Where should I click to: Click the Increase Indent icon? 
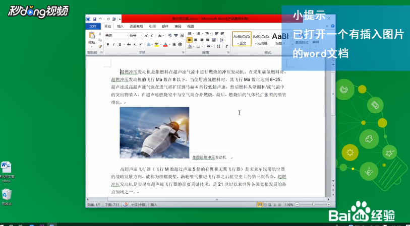pyautogui.click(x=222, y=33)
